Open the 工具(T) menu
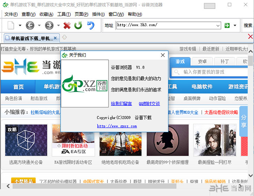Screen dimensions: 254x196 click(x=64, y=14)
